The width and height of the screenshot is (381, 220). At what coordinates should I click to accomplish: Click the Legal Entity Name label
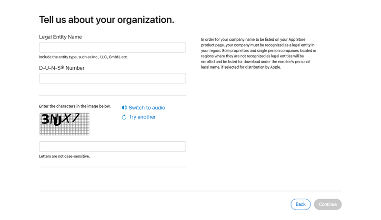coord(60,37)
